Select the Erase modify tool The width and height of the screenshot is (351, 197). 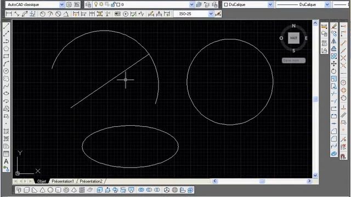[334, 26]
